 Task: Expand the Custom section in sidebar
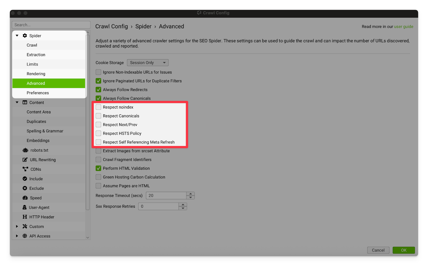(17, 226)
